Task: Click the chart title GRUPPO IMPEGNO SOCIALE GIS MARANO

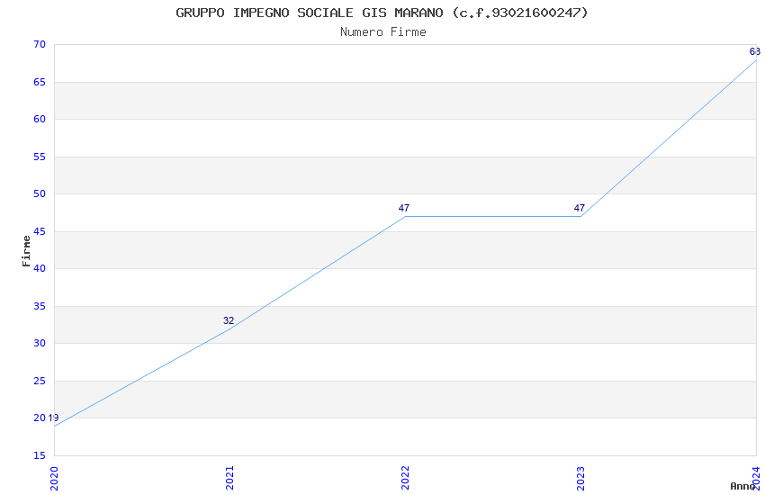Action: pos(382,13)
